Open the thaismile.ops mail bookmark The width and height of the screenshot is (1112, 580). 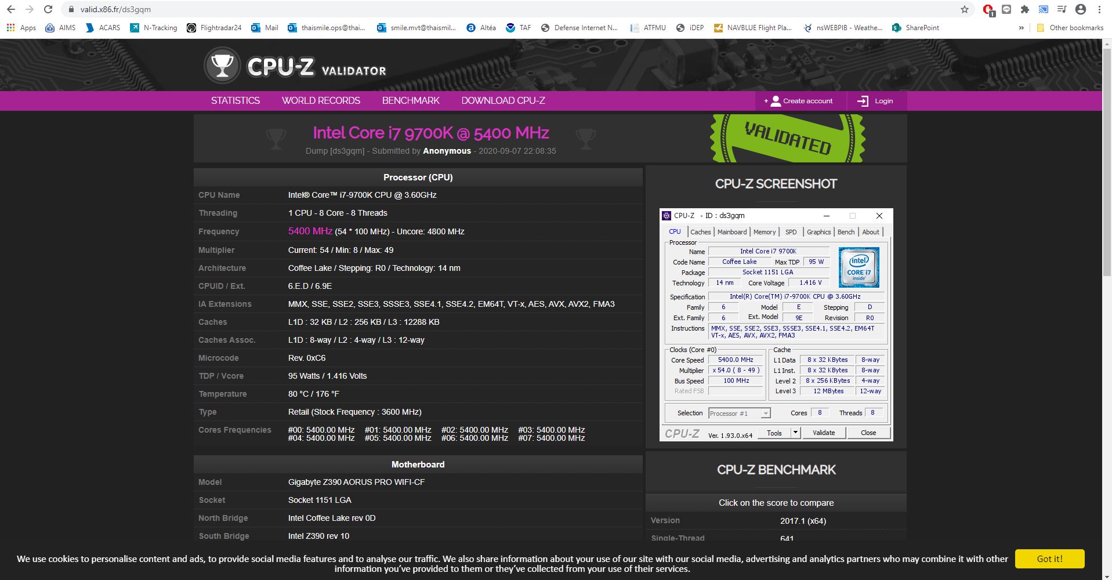pyautogui.click(x=327, y=27)
